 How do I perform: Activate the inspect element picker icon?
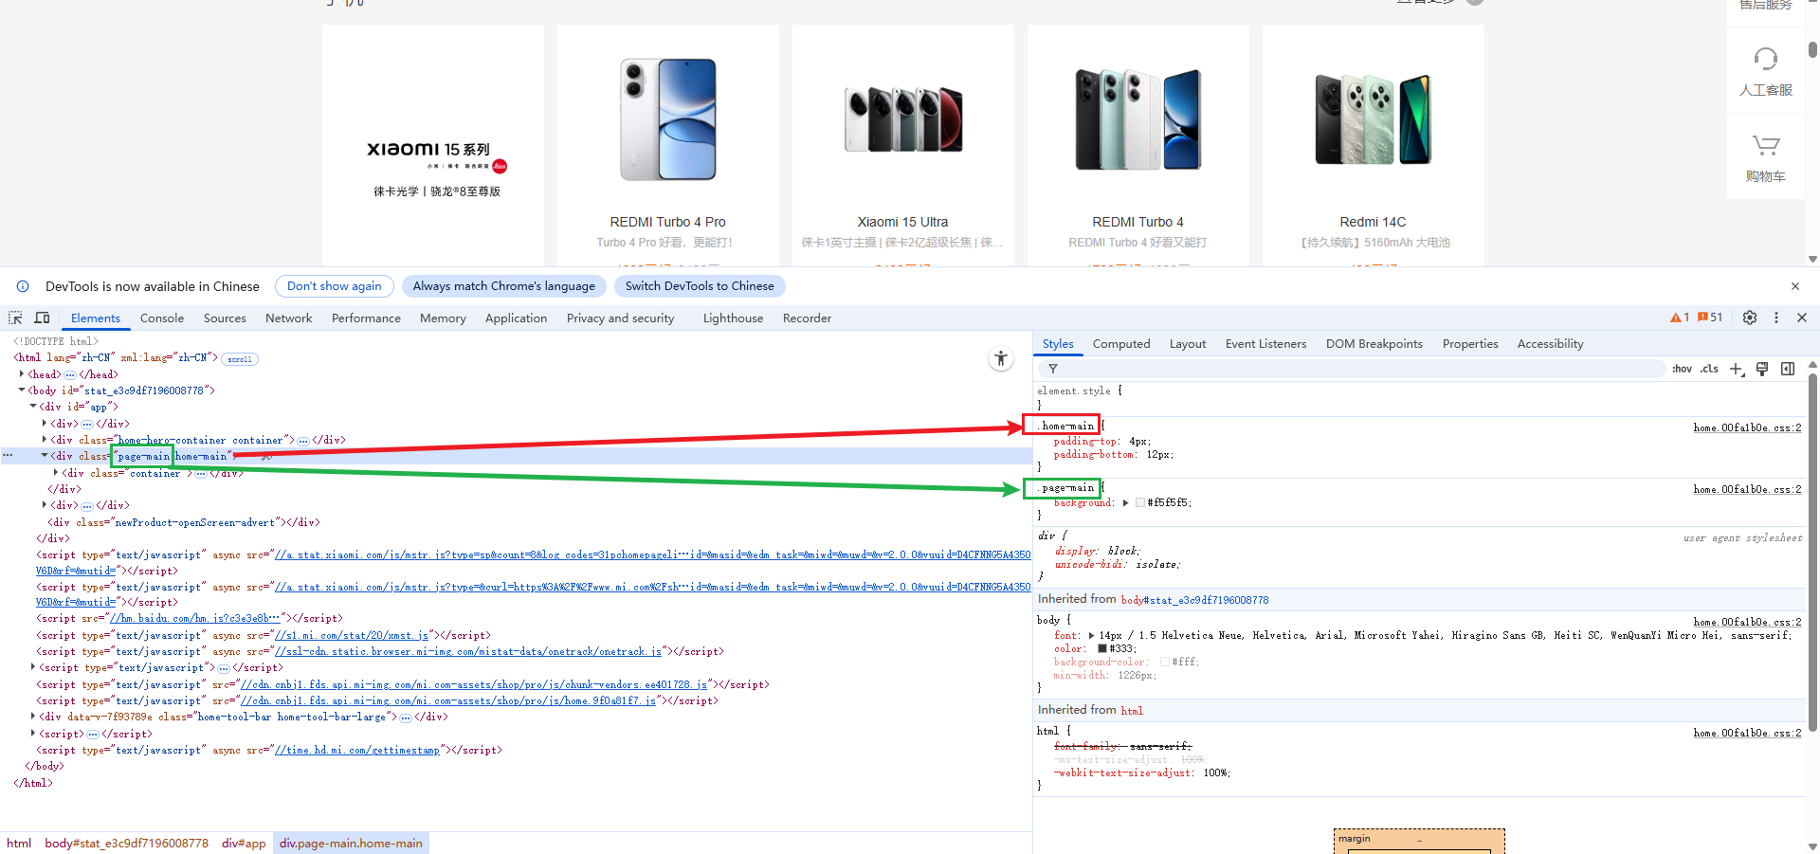[x=15, y=318]
